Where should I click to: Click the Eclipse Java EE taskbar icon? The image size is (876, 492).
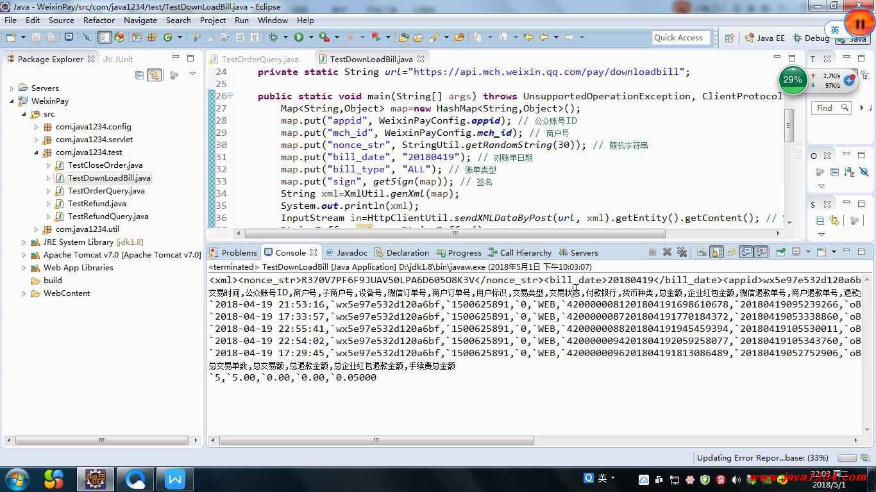(96, 479)
